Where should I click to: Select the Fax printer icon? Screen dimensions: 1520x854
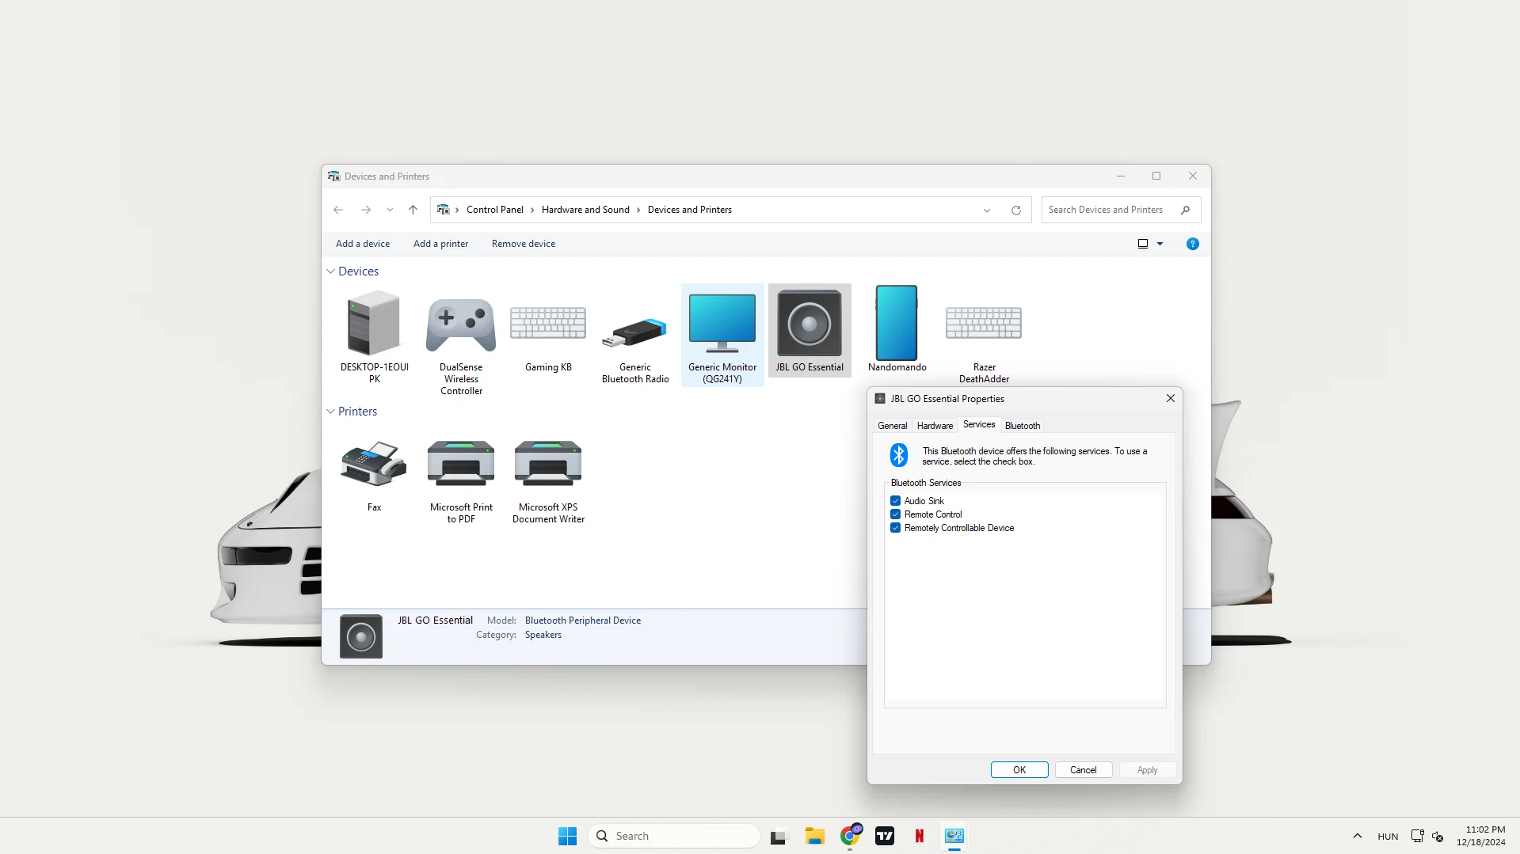click(x=374, y=464)
